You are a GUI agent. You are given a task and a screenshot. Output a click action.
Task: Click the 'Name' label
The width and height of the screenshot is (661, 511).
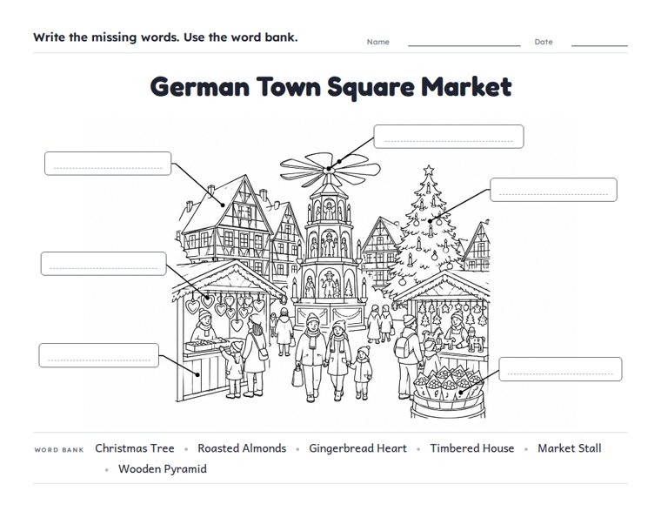coord(378,42)
